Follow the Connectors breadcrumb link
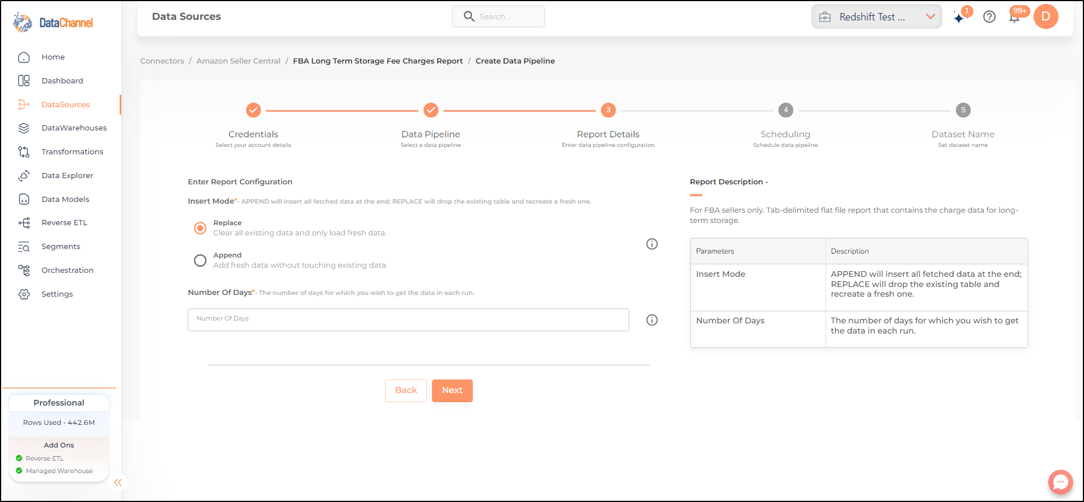This screenshot has width=1084, height=502. [162, 61]
